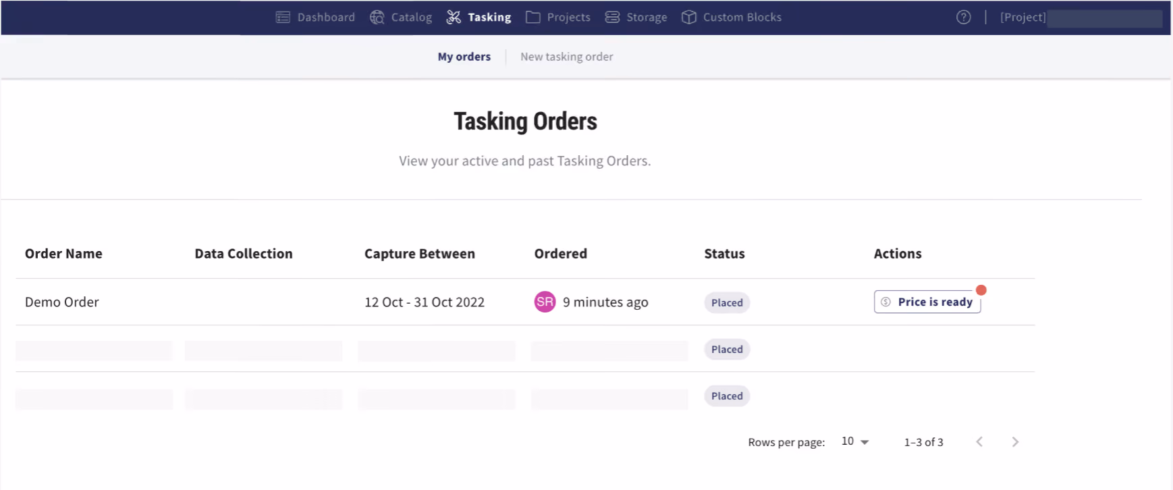Viewport: 1173px width, 490px height.
Task: Click the dollar icon in Price is ready
Action: click(885, 302)
